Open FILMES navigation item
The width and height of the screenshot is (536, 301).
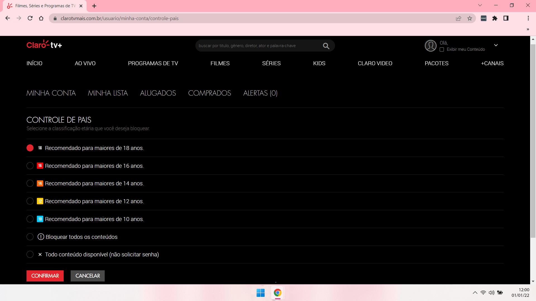[220, 63]
